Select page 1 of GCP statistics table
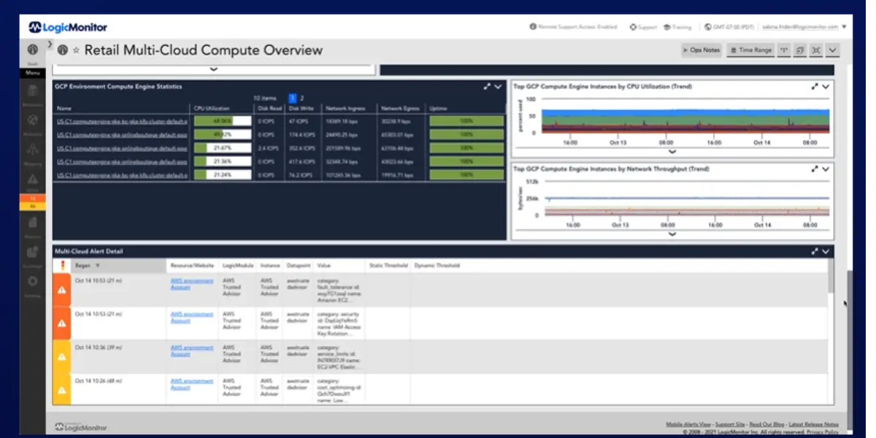Viewport: 876px width, 438px height. 293,98
